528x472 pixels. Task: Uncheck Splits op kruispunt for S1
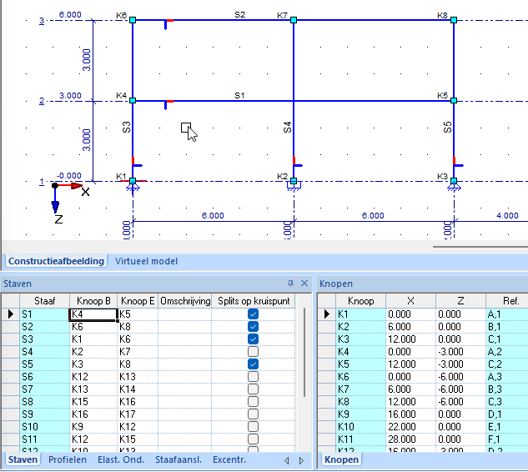tap(253, 314)
